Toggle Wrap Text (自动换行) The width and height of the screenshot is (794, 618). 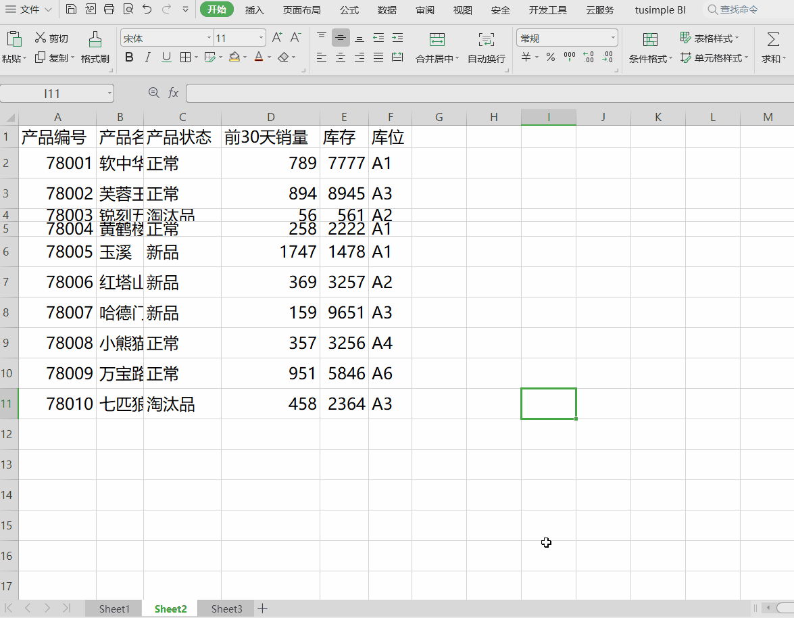click(486, 48)
